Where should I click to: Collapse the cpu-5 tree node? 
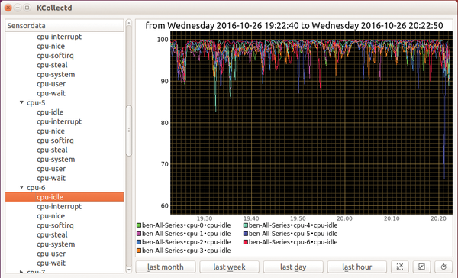(21, 102)
